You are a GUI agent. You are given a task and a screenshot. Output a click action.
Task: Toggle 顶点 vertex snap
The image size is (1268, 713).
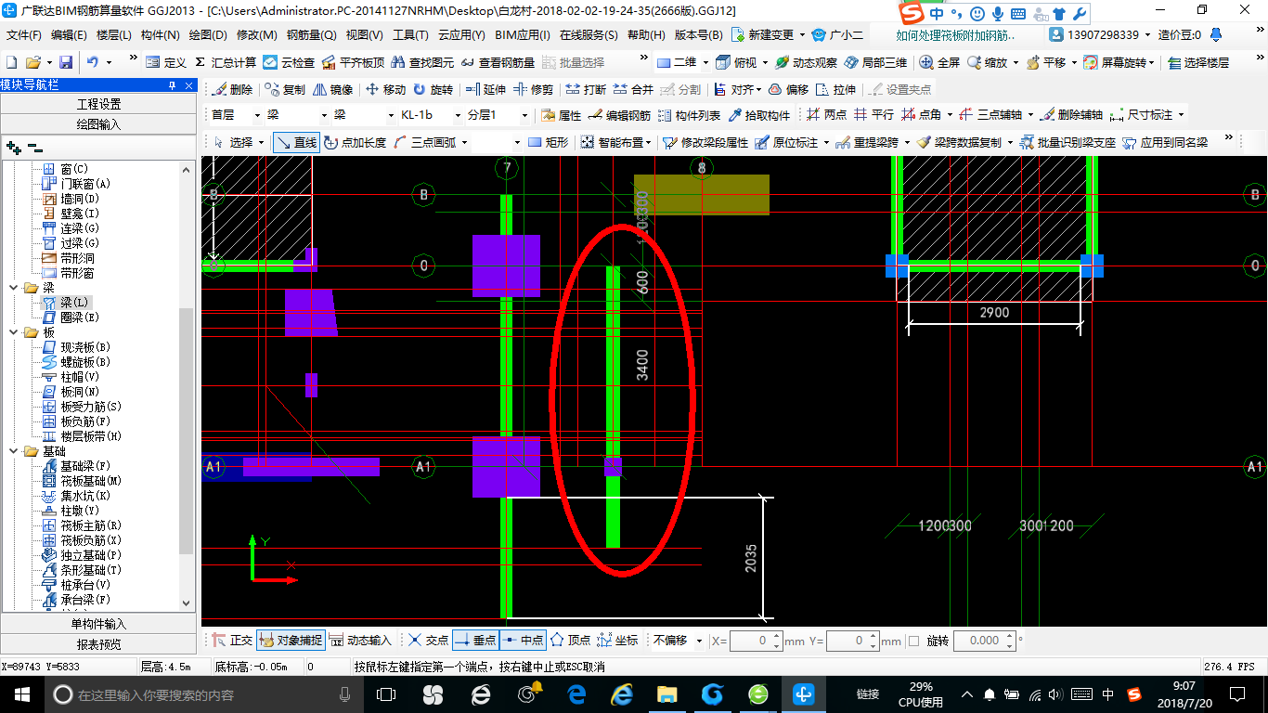(x=571, y=641)
